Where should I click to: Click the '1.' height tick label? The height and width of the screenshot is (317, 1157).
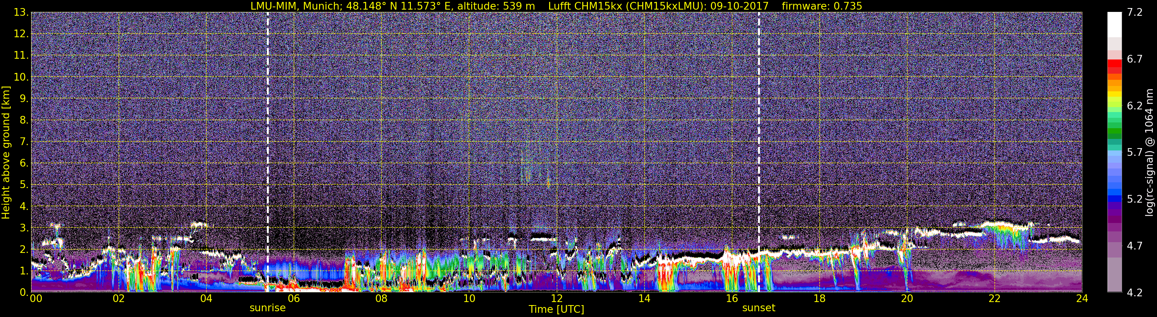(24, 271)
